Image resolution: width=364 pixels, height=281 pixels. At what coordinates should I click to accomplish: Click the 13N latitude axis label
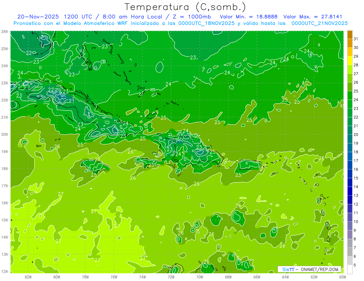click(5, 254)
